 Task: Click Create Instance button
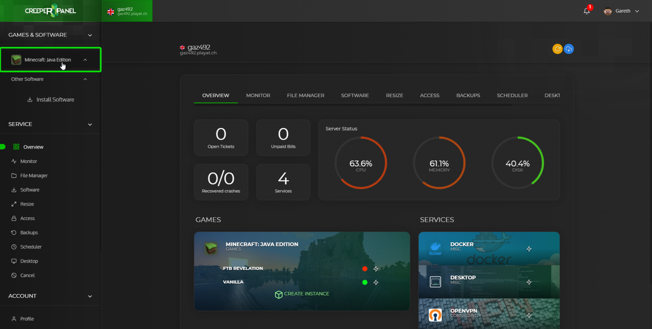pos(302,294)
